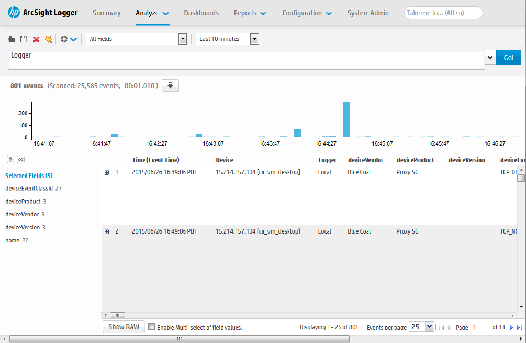Click the HP ArcSight Logger logo
The width and height of the screenshot is (526, 343).
(x=42, y=13)
